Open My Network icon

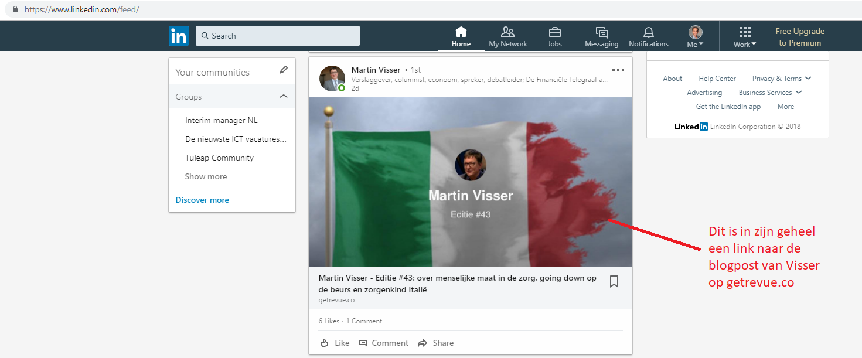[508, 32]
